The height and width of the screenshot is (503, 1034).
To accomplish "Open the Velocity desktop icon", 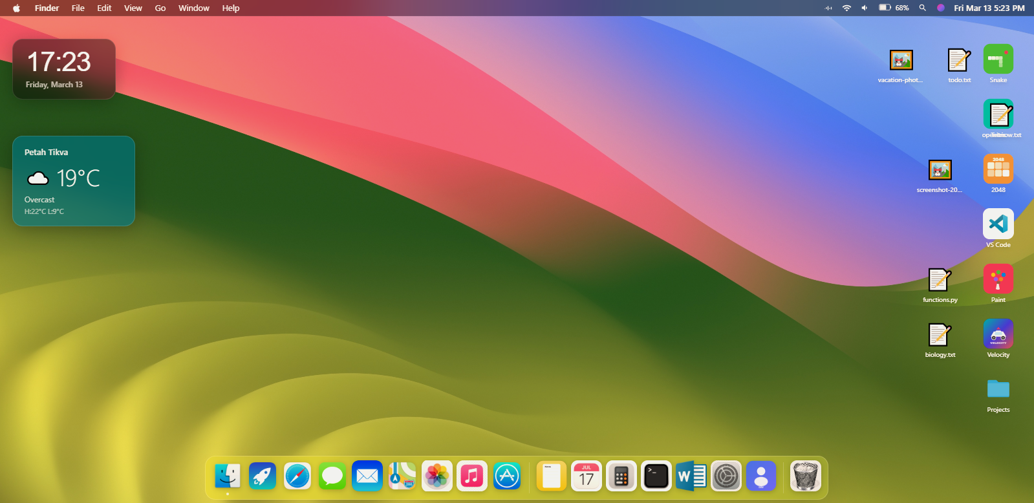I will 998,334.
